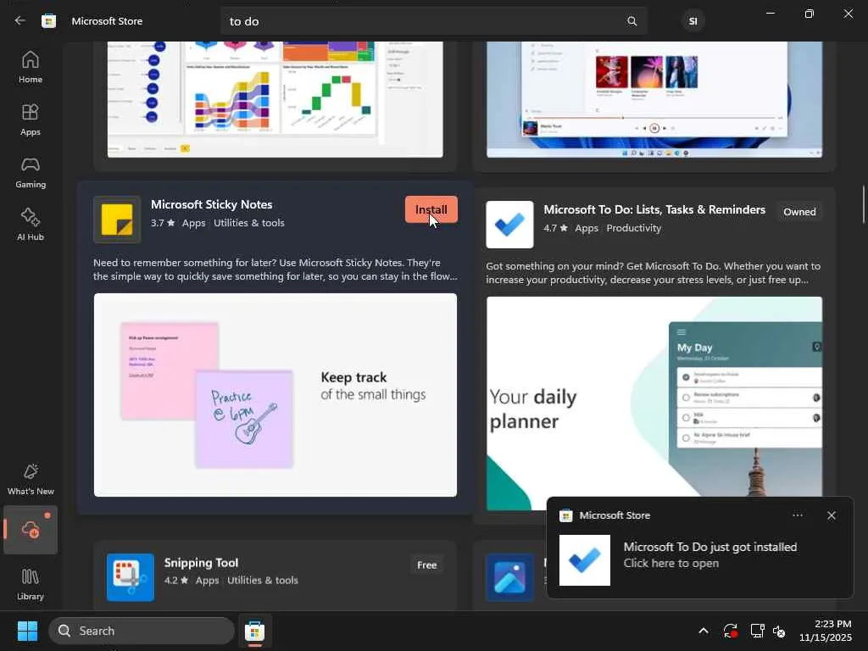868x651 pixels.
Task: Show hidden tray icons chevron
Action: click(x=703, y=631)
